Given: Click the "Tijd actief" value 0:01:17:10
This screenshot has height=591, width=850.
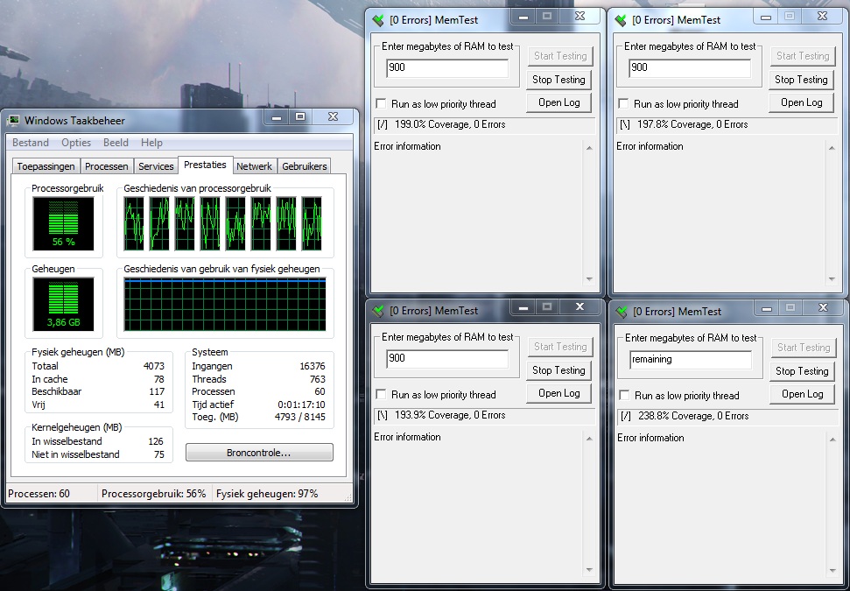Looking at the screenshot, I should click(301, 405).
